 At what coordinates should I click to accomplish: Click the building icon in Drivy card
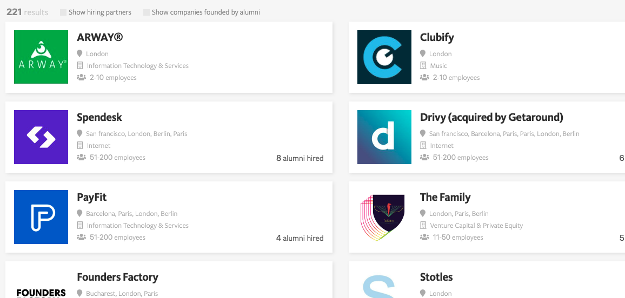tap(423, 145)
